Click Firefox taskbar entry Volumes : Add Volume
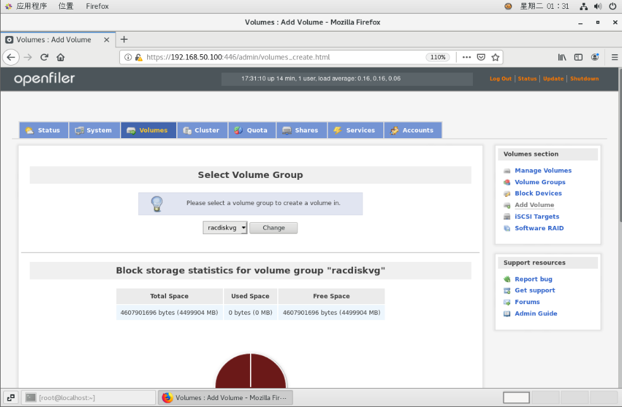The image size is (622, 407). (x=225, y=398)
